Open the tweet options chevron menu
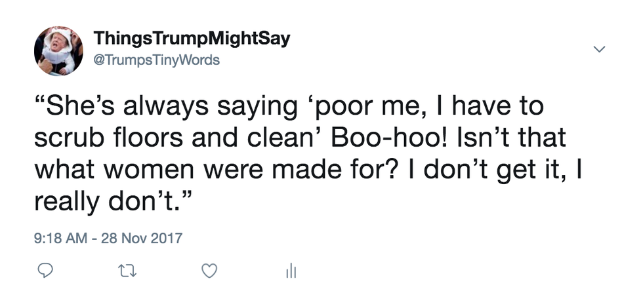 coord(598,50)
